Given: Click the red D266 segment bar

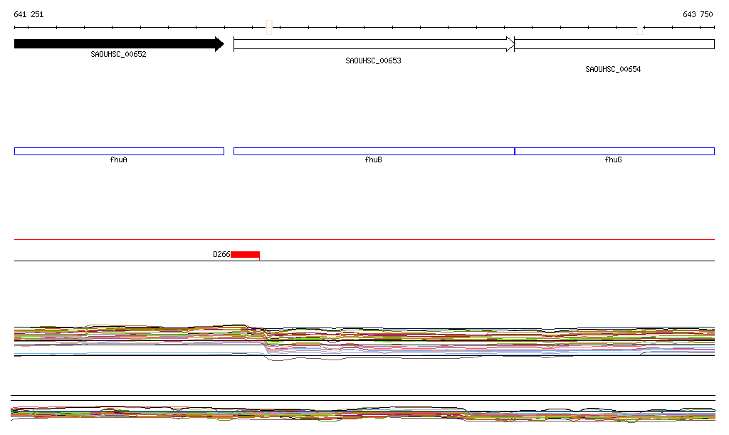Looking at the screenshot, I should coord(245,254).
